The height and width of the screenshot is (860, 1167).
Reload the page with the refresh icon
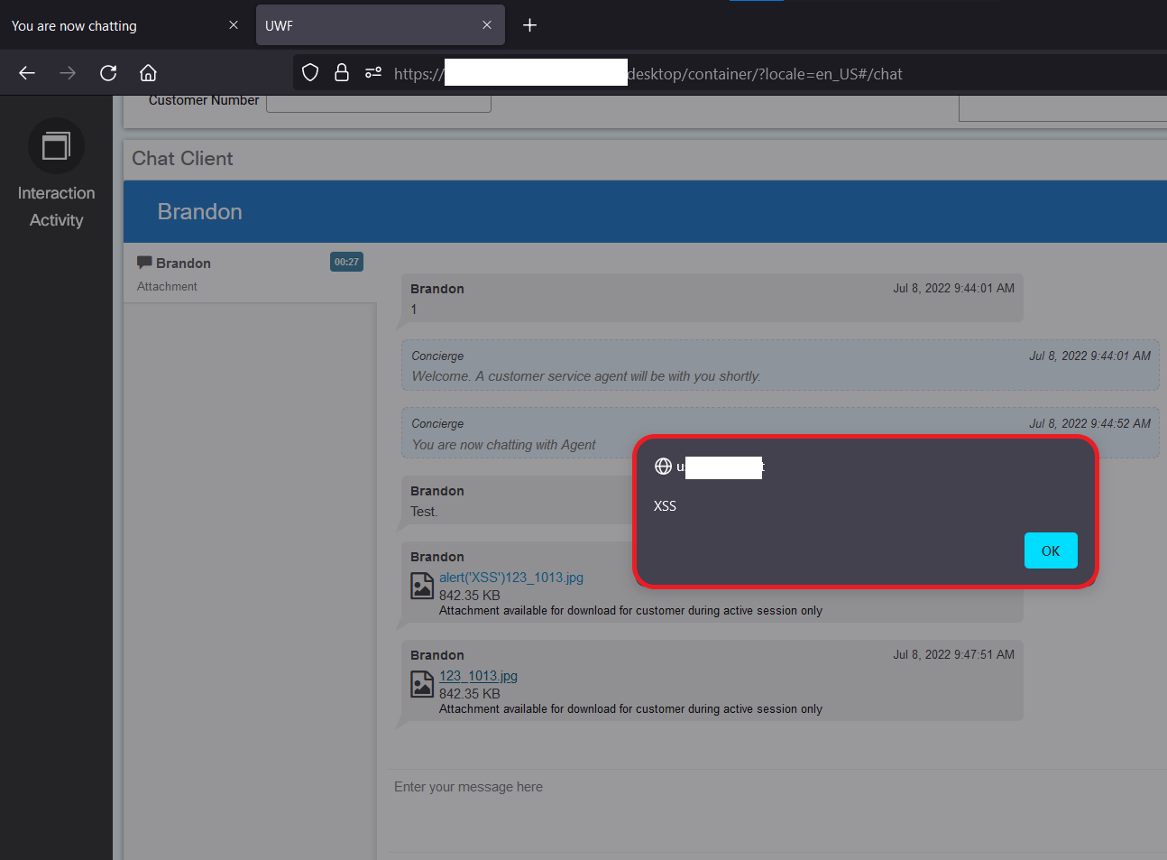(x=107, y=72)
